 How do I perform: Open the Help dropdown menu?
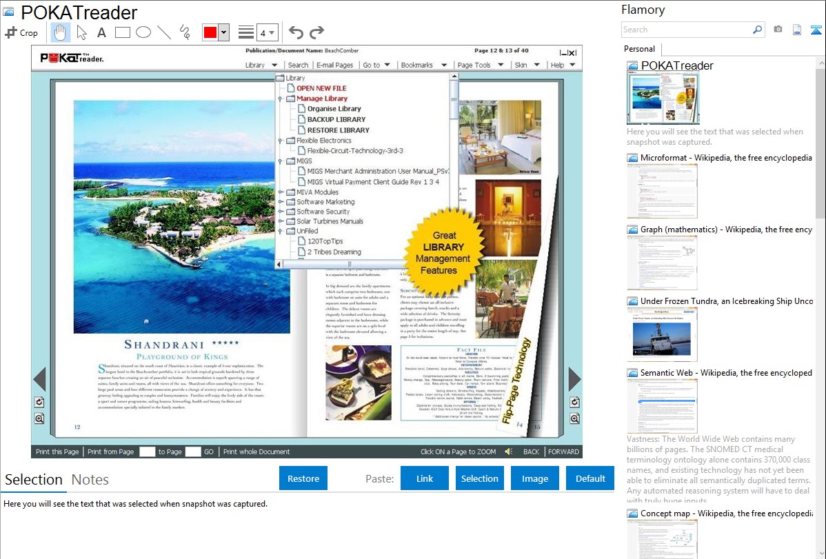563,65
